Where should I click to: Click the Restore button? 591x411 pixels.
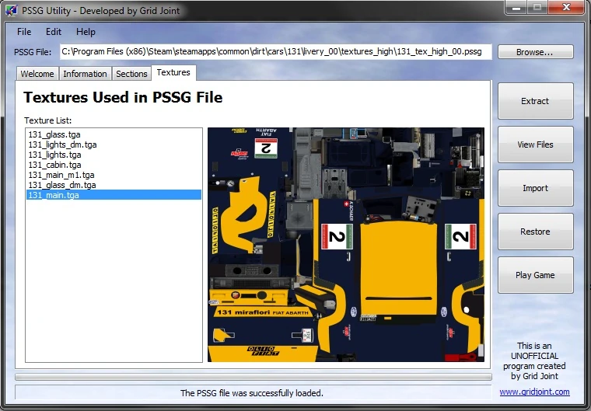click(x=535, y=232)
